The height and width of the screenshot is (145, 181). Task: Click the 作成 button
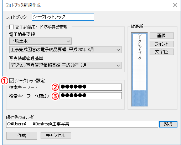coord(22,136)
